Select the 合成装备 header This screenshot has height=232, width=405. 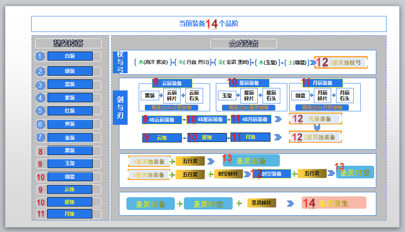click(244, 43)
